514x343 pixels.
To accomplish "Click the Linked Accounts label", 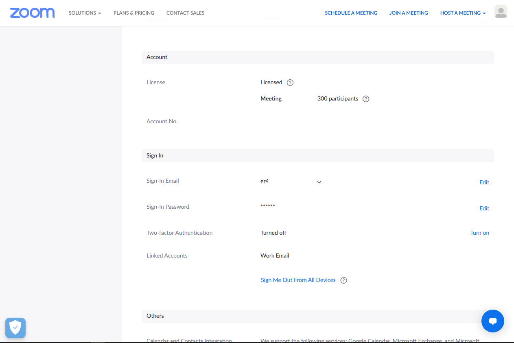I will (x=167, y=256).
